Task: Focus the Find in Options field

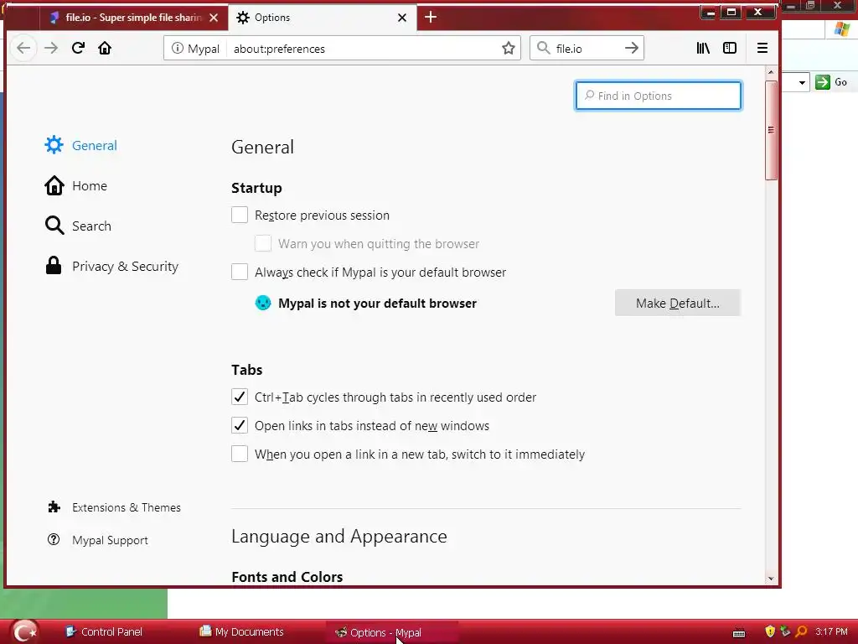Action: click(x=659, y=96)
